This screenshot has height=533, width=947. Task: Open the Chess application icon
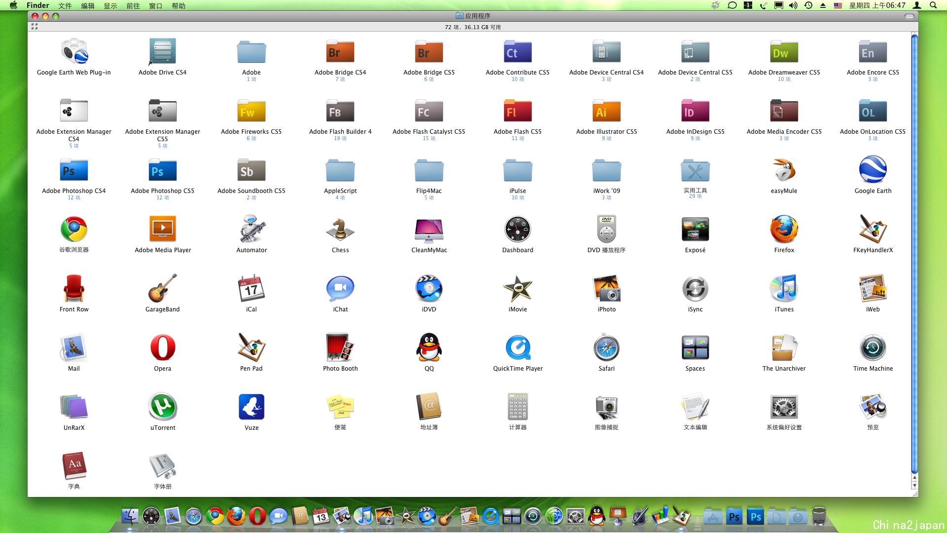(x=340, y=229)
